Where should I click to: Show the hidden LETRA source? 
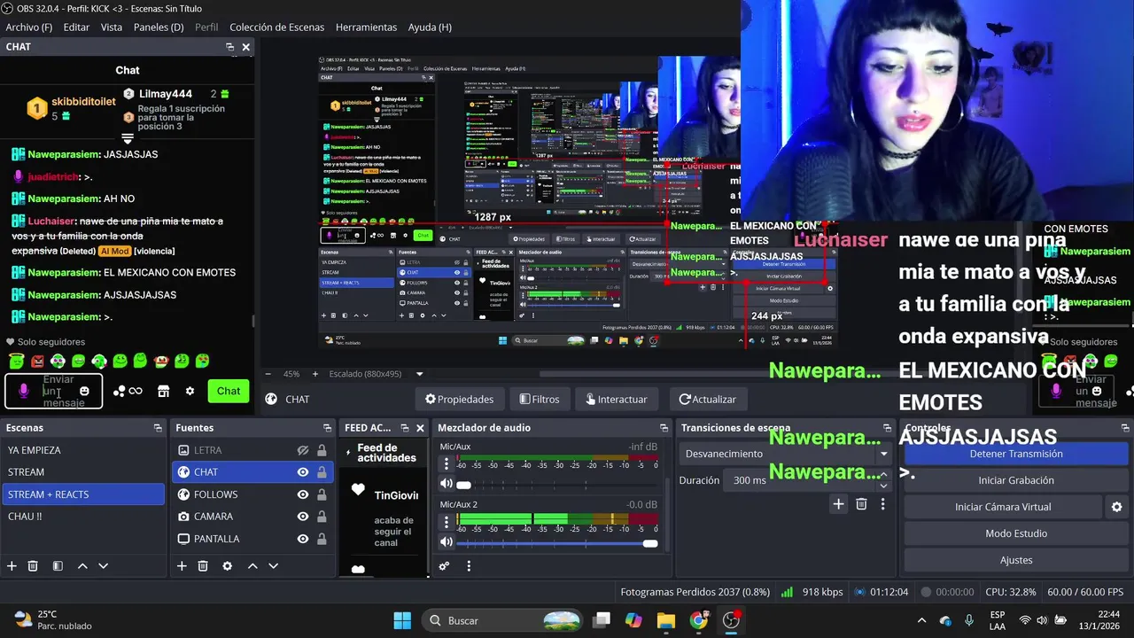coord(302,450)
